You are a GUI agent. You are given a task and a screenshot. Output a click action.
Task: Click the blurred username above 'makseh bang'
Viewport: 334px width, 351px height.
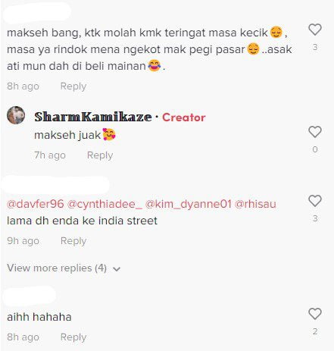37,12
